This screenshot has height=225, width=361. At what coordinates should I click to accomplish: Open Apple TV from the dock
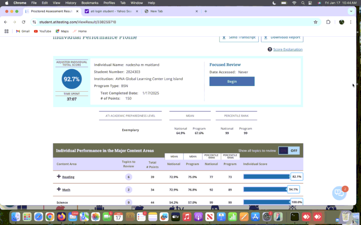pyautogui.click(x=176, y=217)
